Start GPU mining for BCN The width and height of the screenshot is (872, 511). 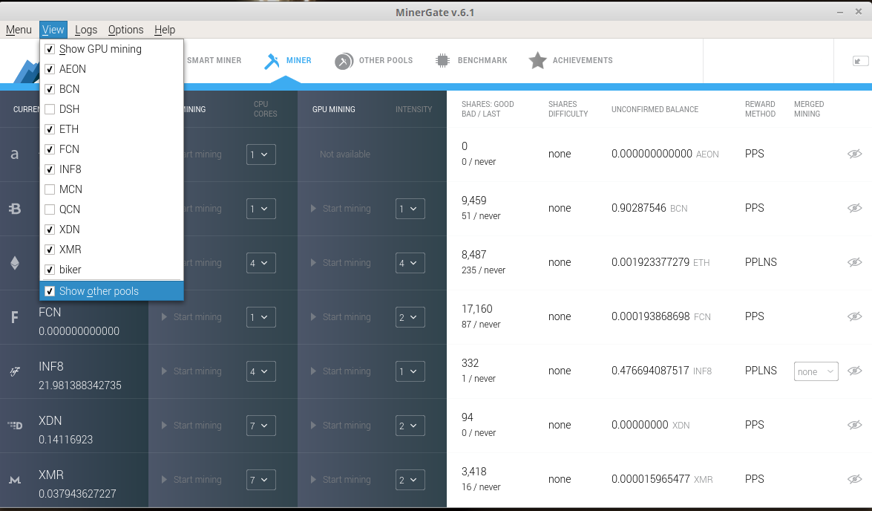341,208
